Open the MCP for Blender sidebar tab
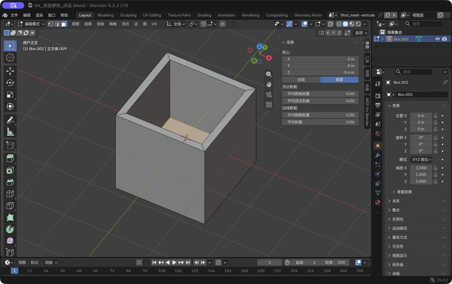Image resolution: width=452 pixels, height=284 pixels. pos(367,112)
